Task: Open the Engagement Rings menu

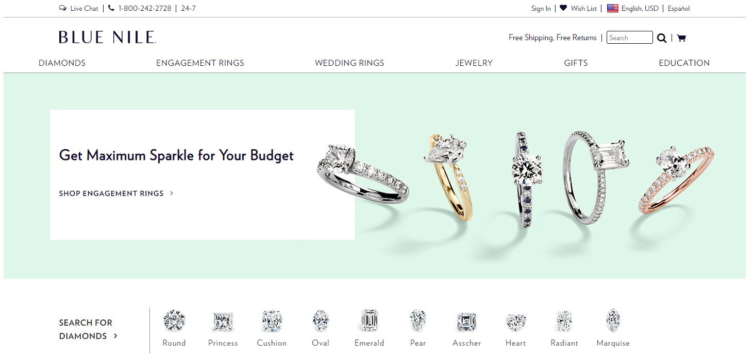Action: click(200, 63)
